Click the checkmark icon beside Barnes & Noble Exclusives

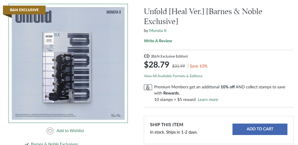[27, 144]
